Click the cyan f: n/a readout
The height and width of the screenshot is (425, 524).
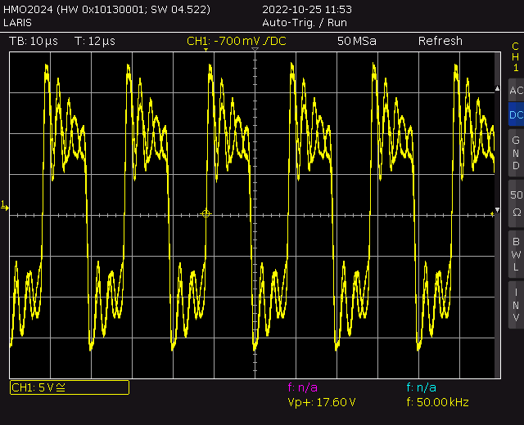[x=421, y=387]
